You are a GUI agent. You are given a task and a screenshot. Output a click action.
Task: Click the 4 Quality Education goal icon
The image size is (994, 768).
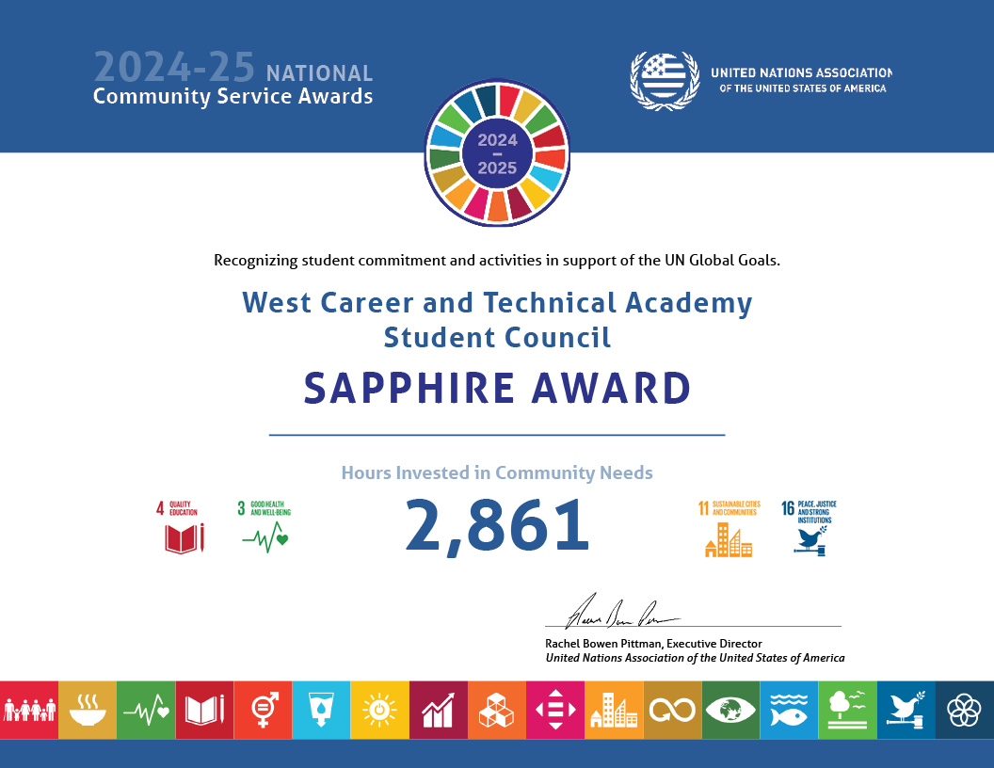pos(181,527)
